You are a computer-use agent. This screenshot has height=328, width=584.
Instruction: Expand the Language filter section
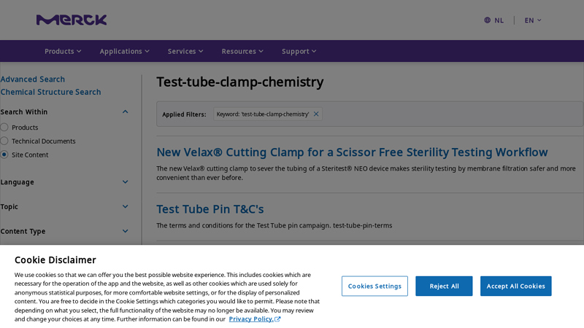125,182
